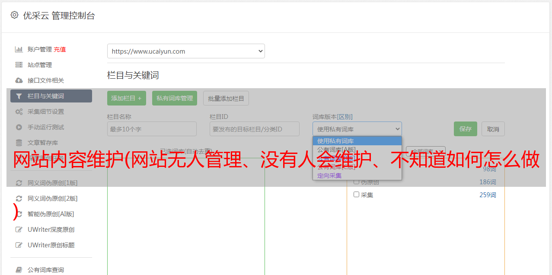Click 批量添加栏目 button

[226, 98]
